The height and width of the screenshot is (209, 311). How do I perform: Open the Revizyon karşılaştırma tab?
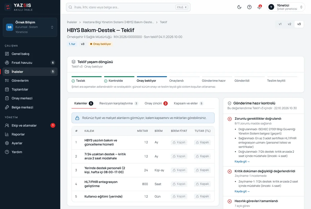point(119,103)
